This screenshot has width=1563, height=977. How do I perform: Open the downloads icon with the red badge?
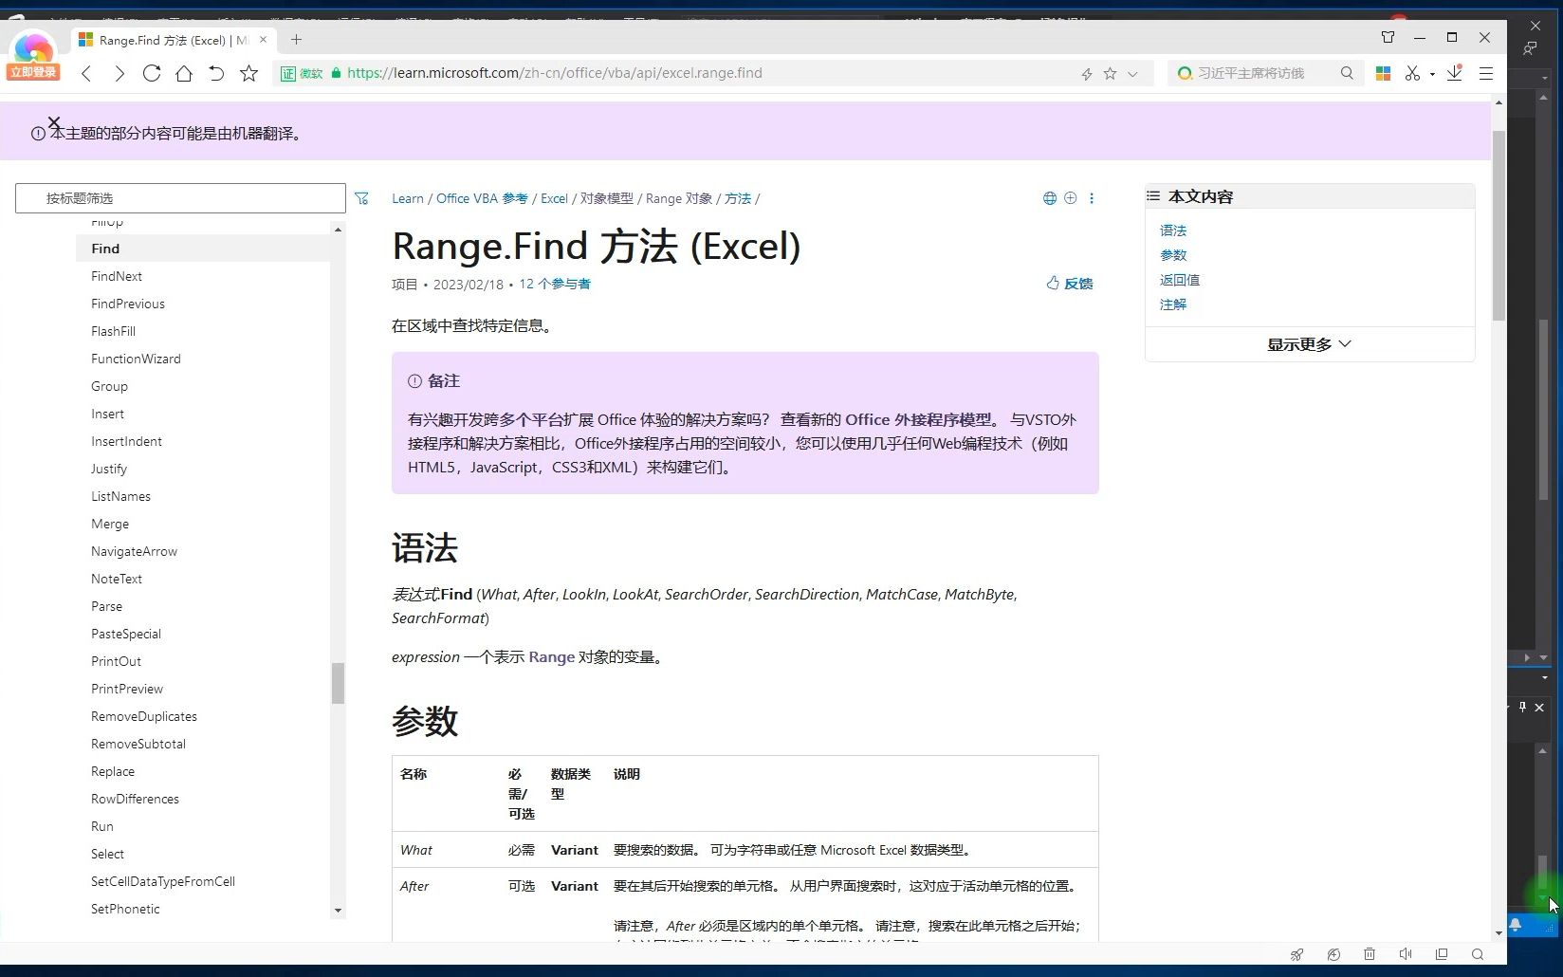[x=1455, y=73]
